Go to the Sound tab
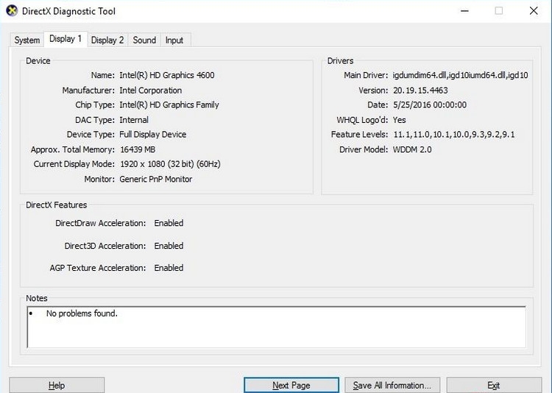This screenshot has height=393, width=552. (x=144, y=40)
